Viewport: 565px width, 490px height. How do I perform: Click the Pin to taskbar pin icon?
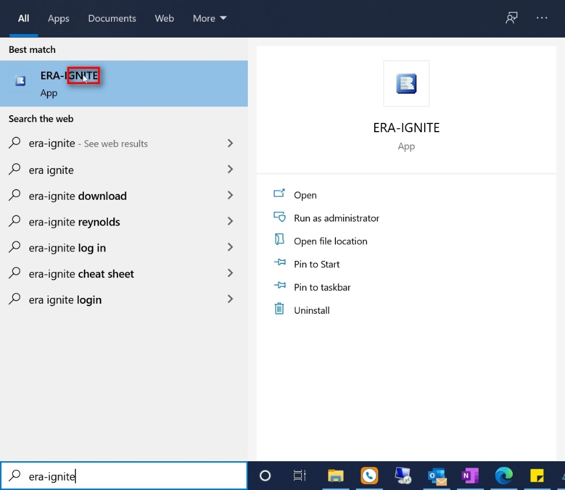(x=280, y=286)
